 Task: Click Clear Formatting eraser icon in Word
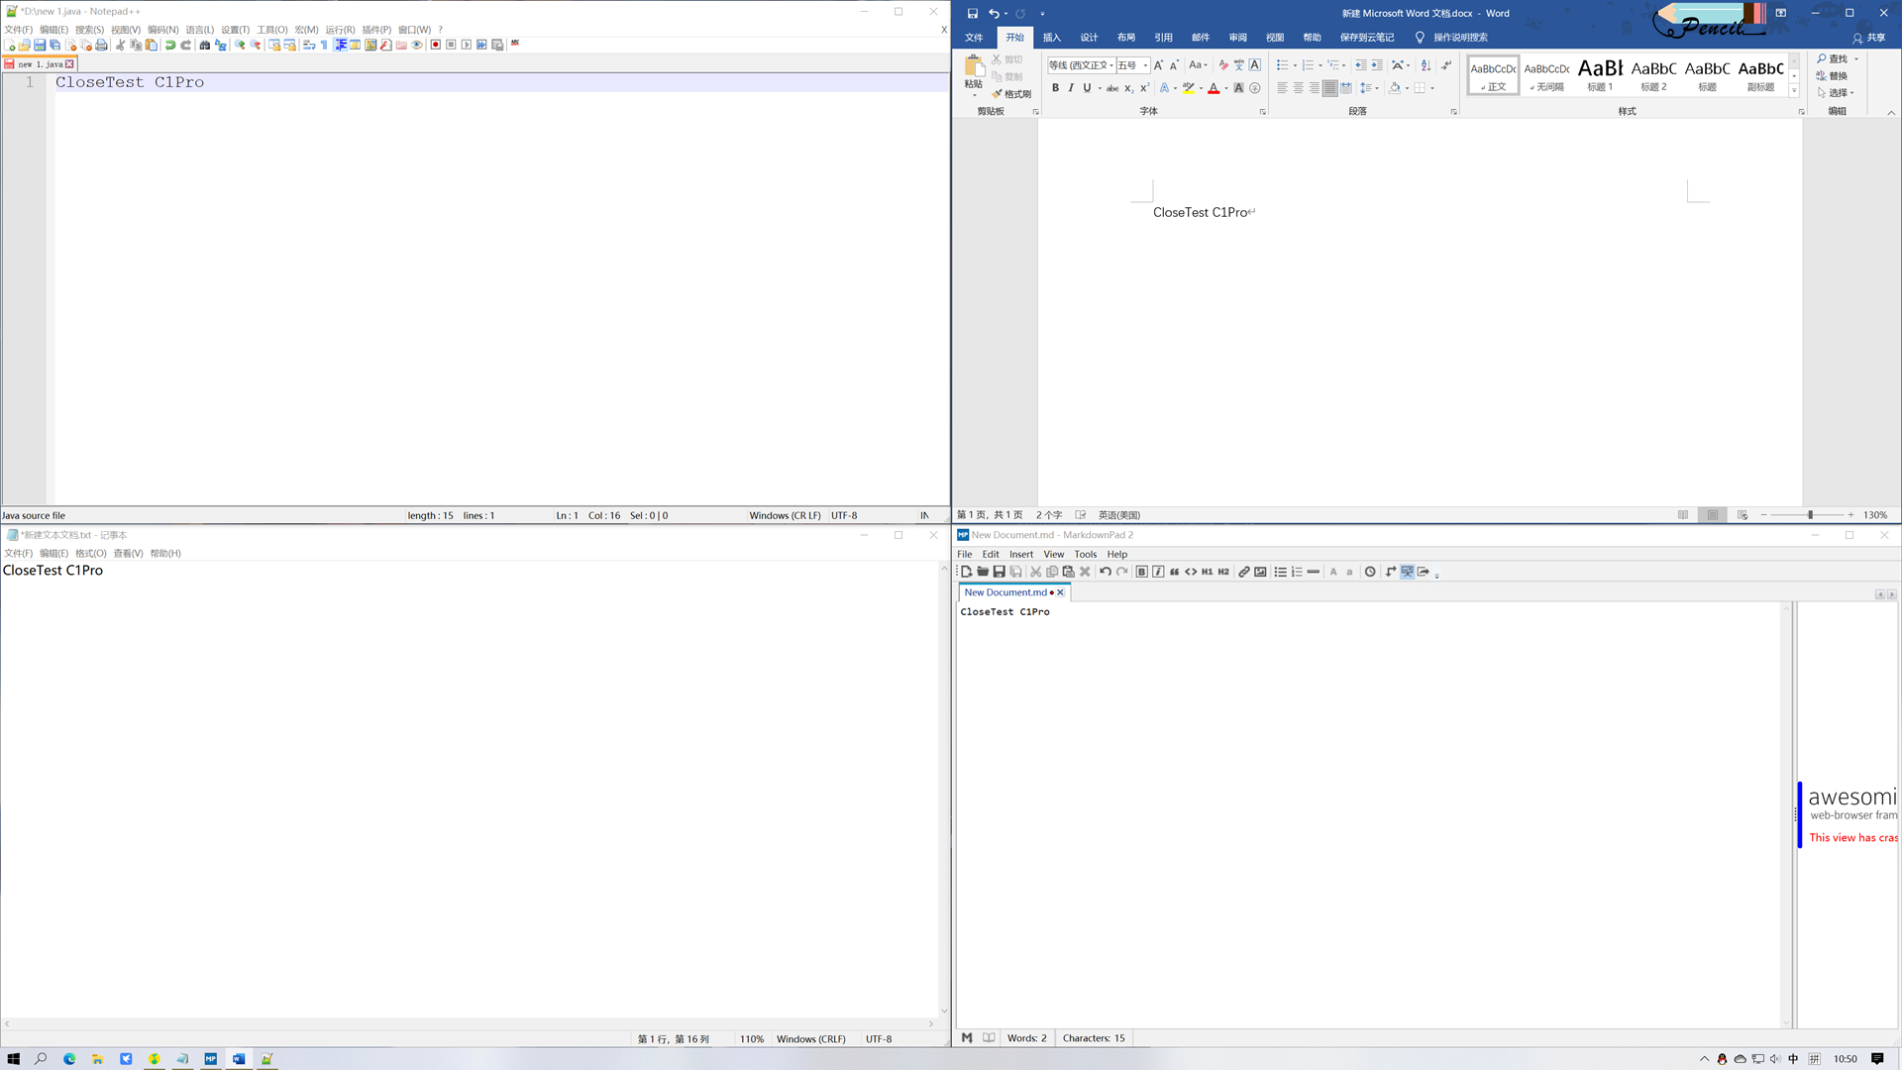click(1223, 65)
